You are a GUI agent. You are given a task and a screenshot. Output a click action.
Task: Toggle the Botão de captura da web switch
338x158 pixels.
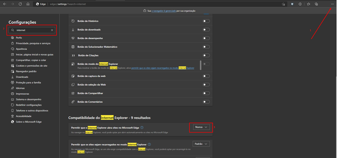coord(206,76)
